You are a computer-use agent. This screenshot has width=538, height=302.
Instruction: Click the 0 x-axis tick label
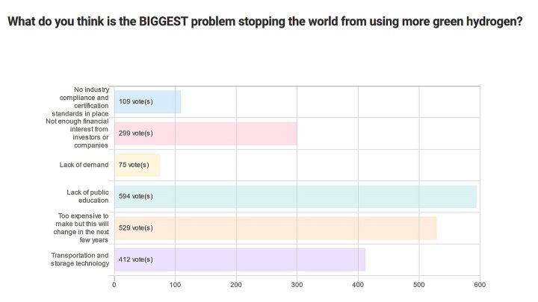point(114,285)
